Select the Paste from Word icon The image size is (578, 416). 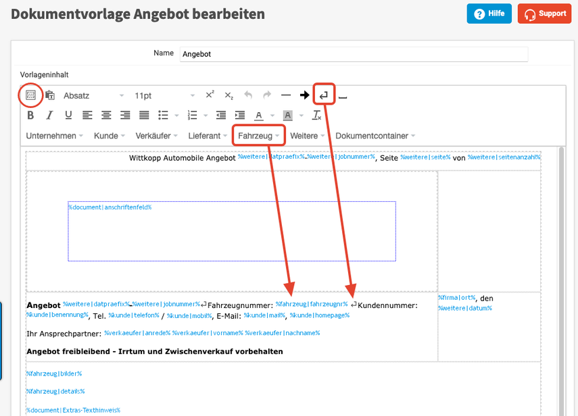(x=49, y=95)
